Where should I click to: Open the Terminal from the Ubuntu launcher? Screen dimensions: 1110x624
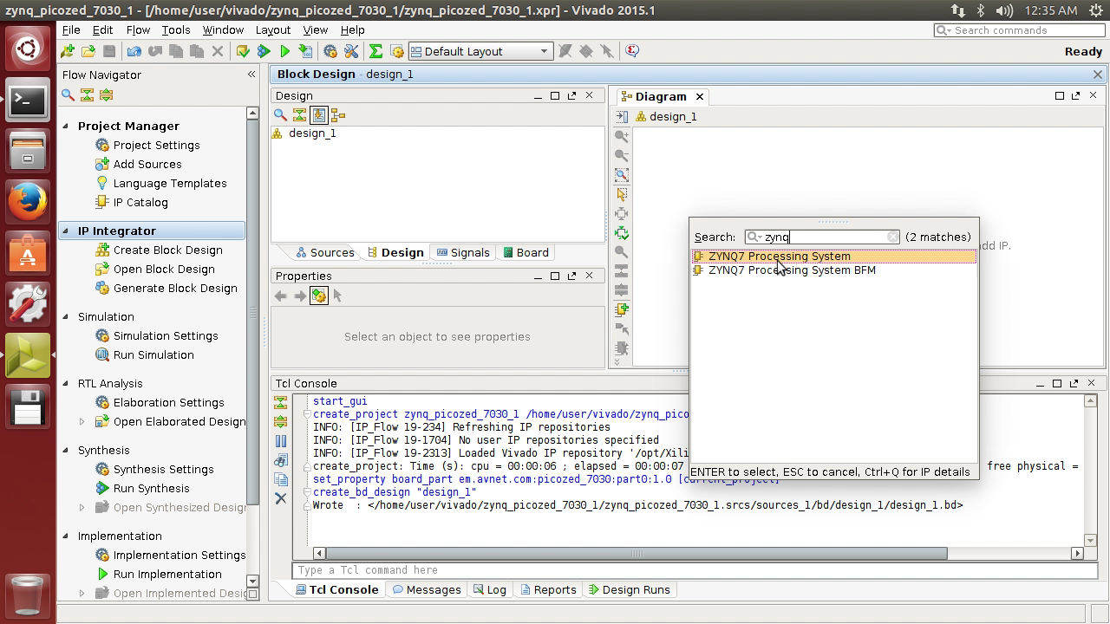(28, 101)
